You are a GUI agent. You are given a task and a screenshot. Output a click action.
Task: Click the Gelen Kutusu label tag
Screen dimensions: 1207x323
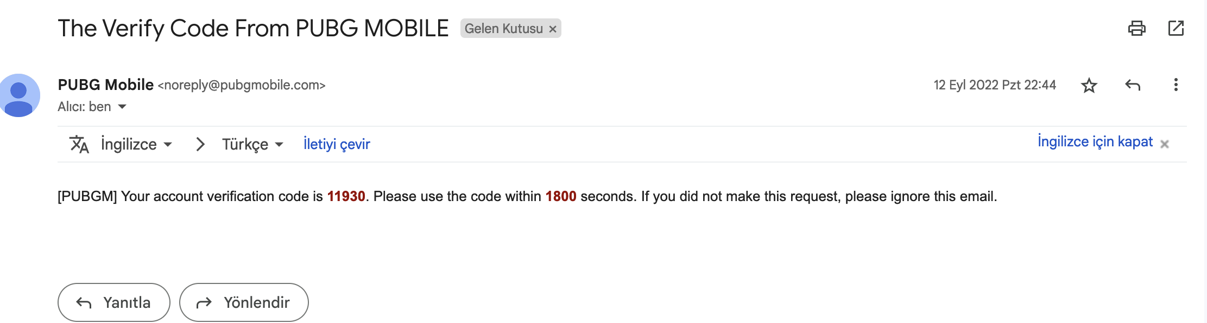coord(503,29)
